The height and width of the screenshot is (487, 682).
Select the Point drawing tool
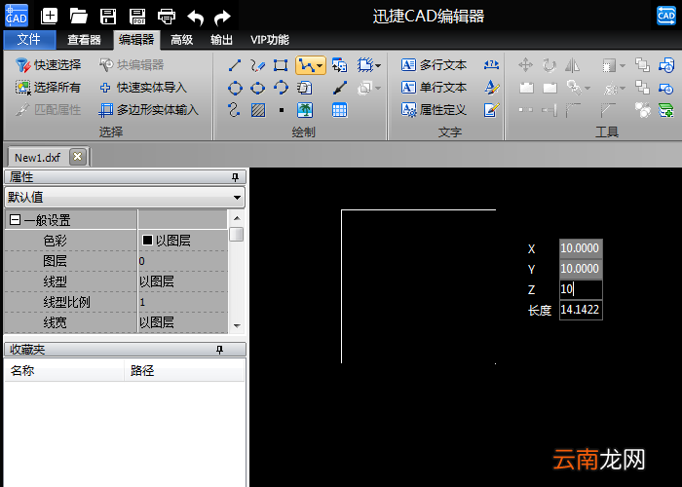tap(282, 110)
